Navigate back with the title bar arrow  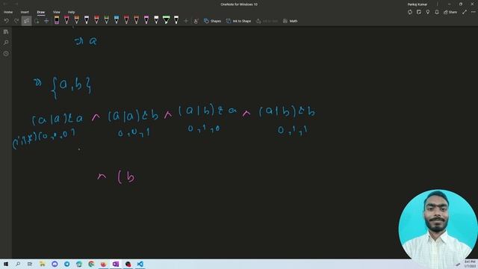6,4
